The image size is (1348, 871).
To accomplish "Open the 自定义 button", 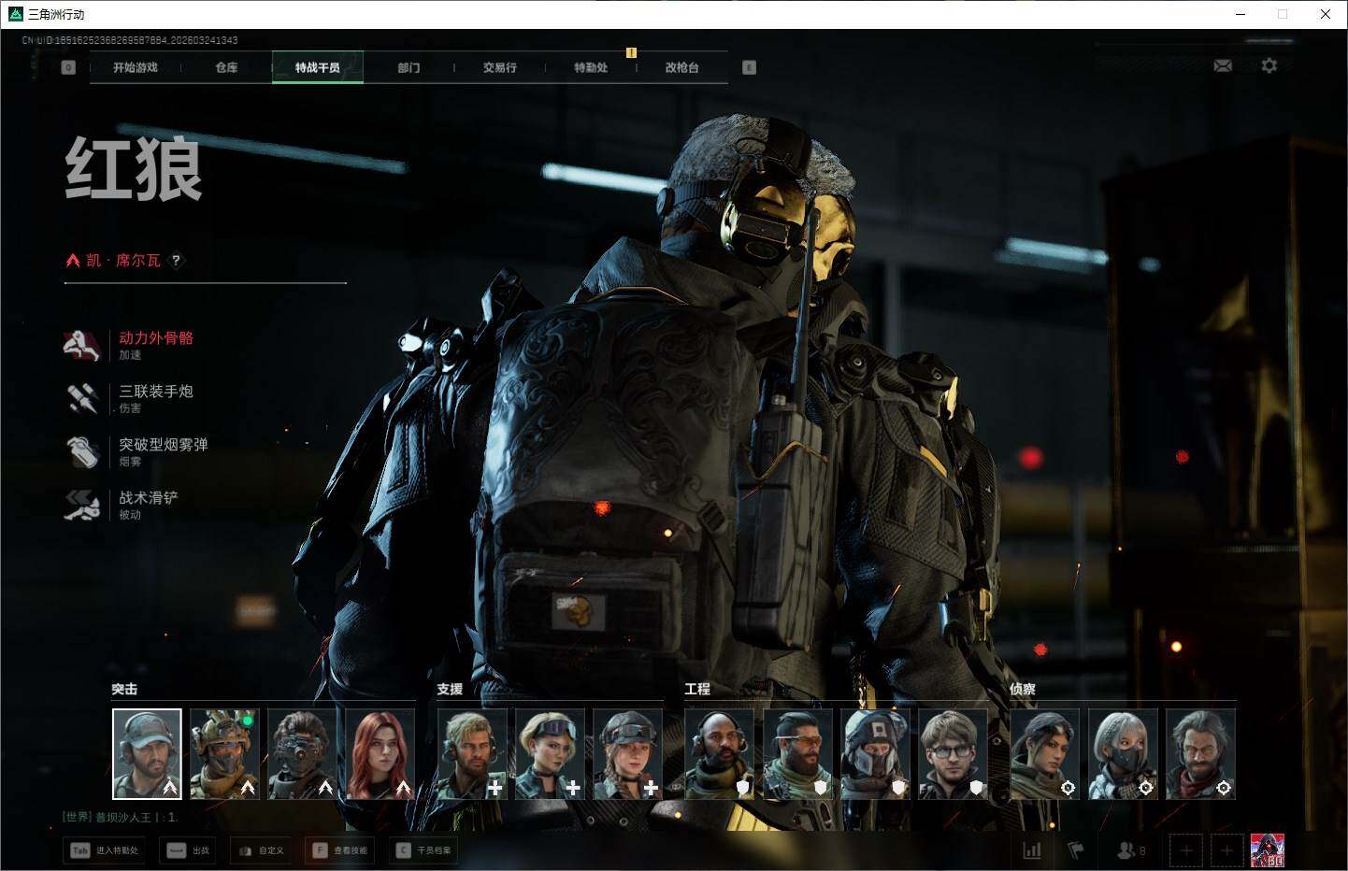I will (261, 850).
